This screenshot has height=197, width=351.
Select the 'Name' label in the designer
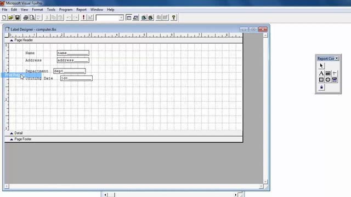point(30,53)
